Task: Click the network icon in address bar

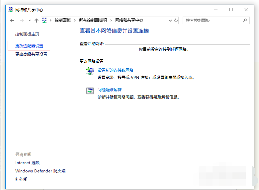Action: pos(44,21)
